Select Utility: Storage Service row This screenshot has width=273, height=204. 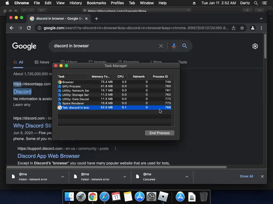[x=114, y=95]
